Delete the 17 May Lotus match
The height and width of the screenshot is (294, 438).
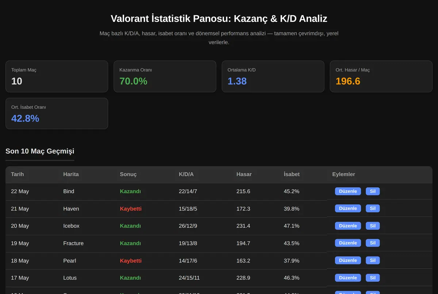(x=373, y=278)
